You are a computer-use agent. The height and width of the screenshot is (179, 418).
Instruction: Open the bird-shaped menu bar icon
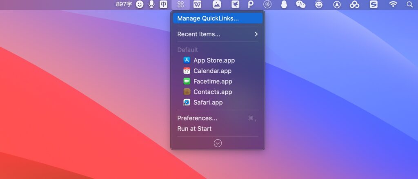(235, 4)
